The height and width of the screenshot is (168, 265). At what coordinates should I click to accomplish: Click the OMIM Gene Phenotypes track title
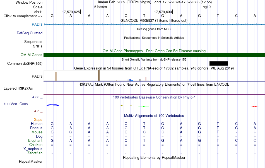point(154,51)
